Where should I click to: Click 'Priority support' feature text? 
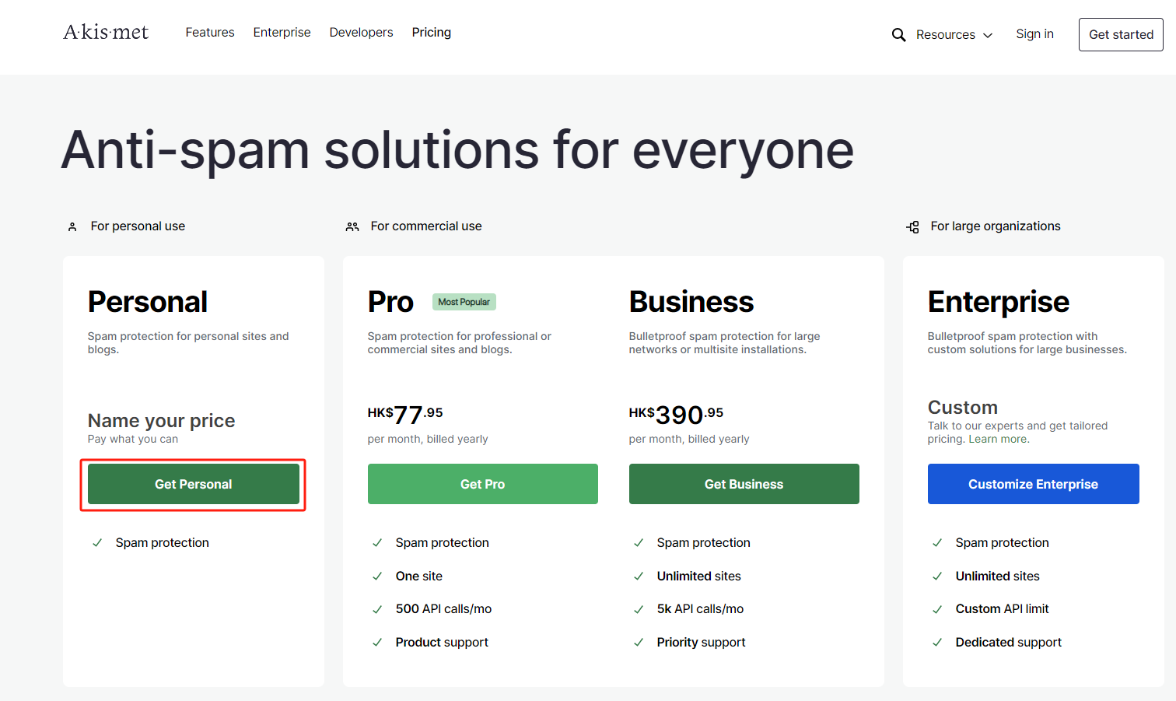701,643
